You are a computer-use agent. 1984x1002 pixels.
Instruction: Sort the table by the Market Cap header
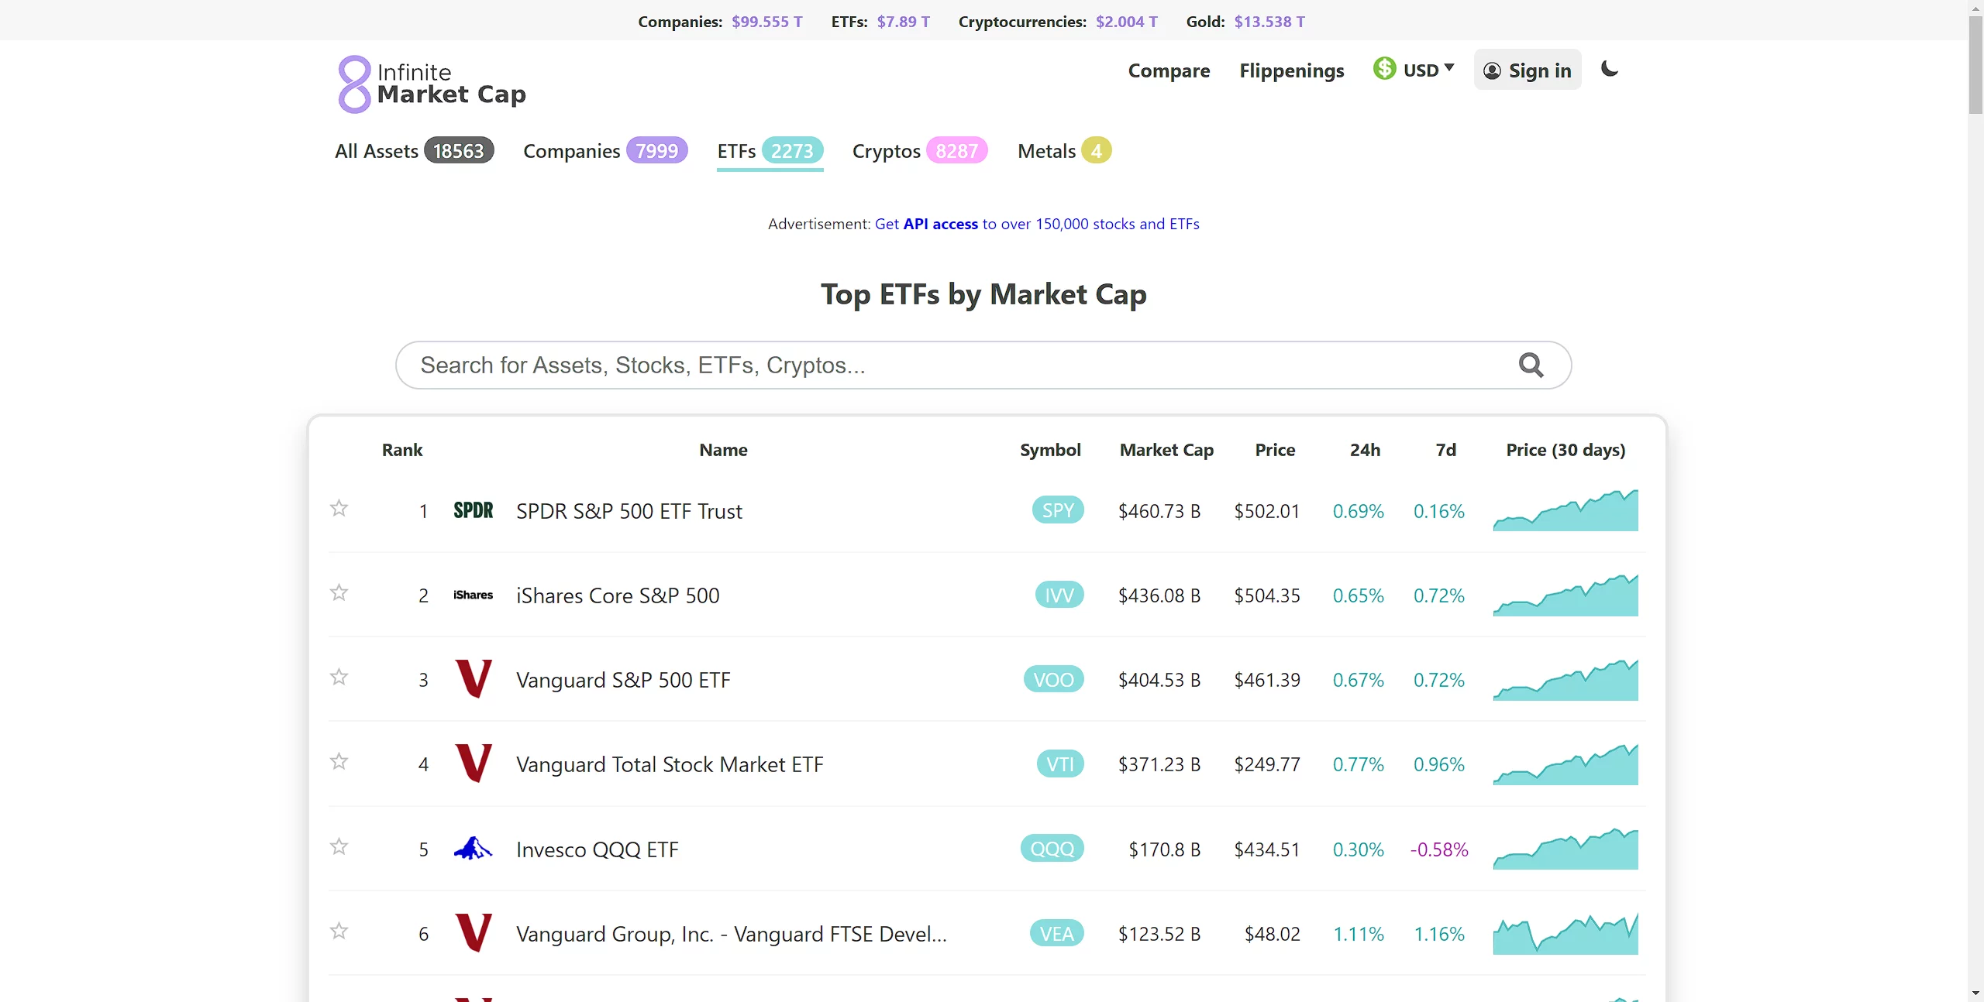click(x=1166, y=450)
